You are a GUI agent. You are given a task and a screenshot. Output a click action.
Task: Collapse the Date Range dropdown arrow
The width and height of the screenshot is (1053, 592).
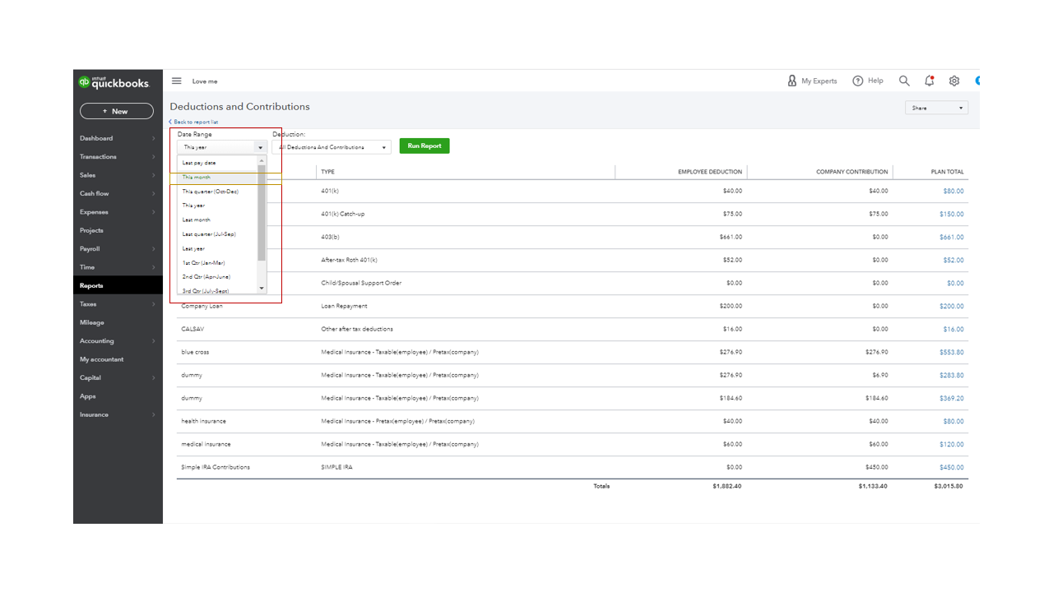point(260,146)
